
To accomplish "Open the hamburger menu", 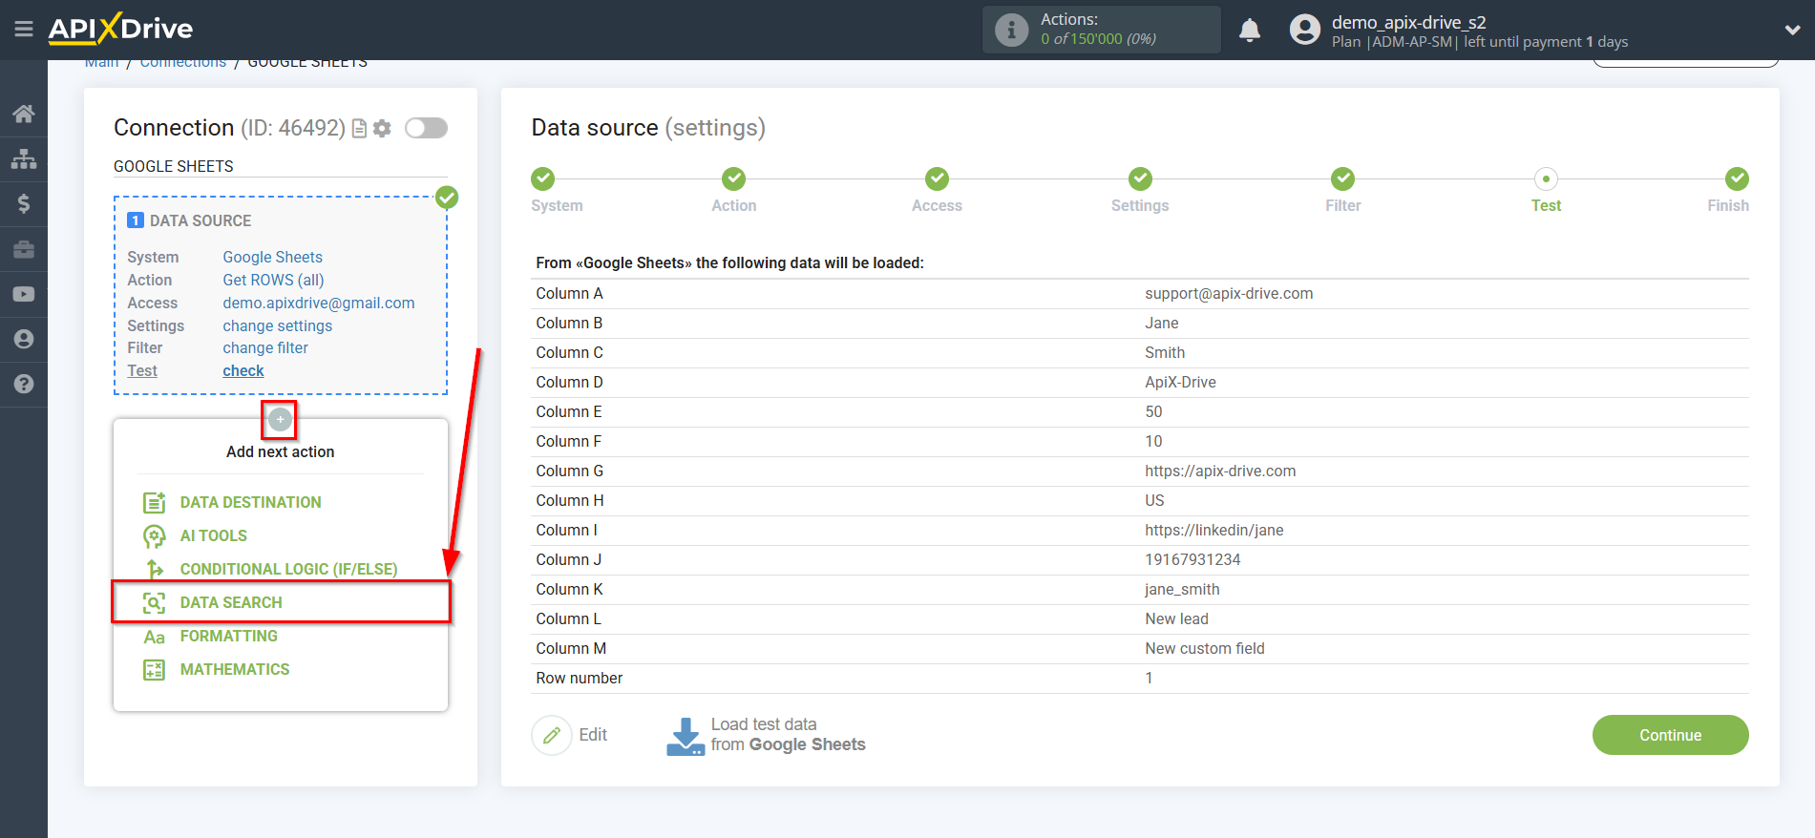I will (24, 30).
